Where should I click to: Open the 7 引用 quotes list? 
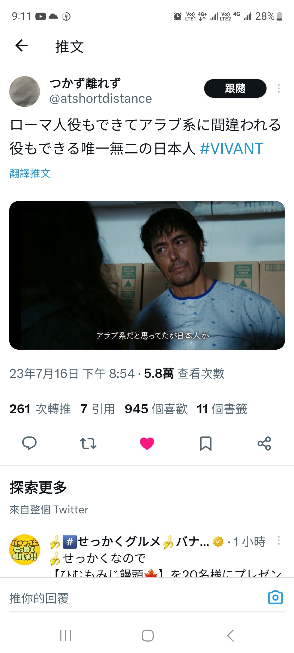coord(98,409)
